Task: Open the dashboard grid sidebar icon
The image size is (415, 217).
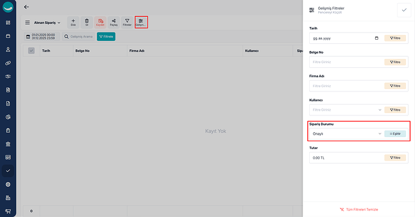Action: click(8, 22)
